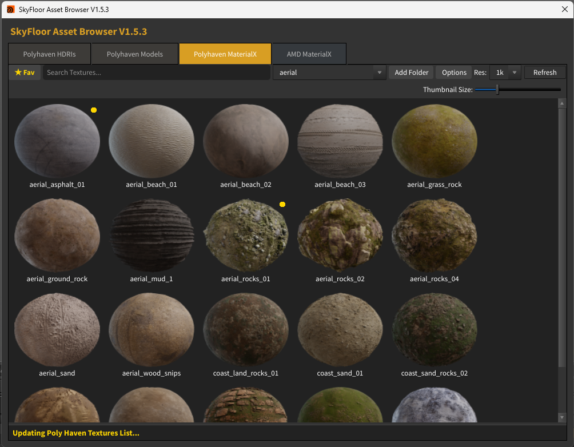Select the Polyhaven MaterialX tab
574x447 pixels.
tap(225, 54)
